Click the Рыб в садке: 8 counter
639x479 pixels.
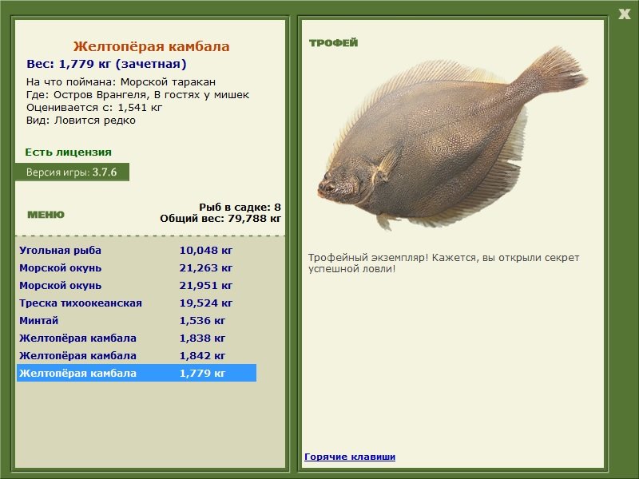pyautogui.click(x=240, y=207)
